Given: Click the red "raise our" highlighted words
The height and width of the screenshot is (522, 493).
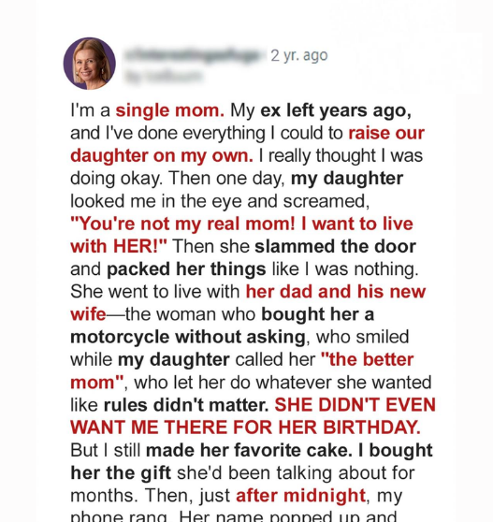Looking at the screenshot, I should [x=386, y=133].
